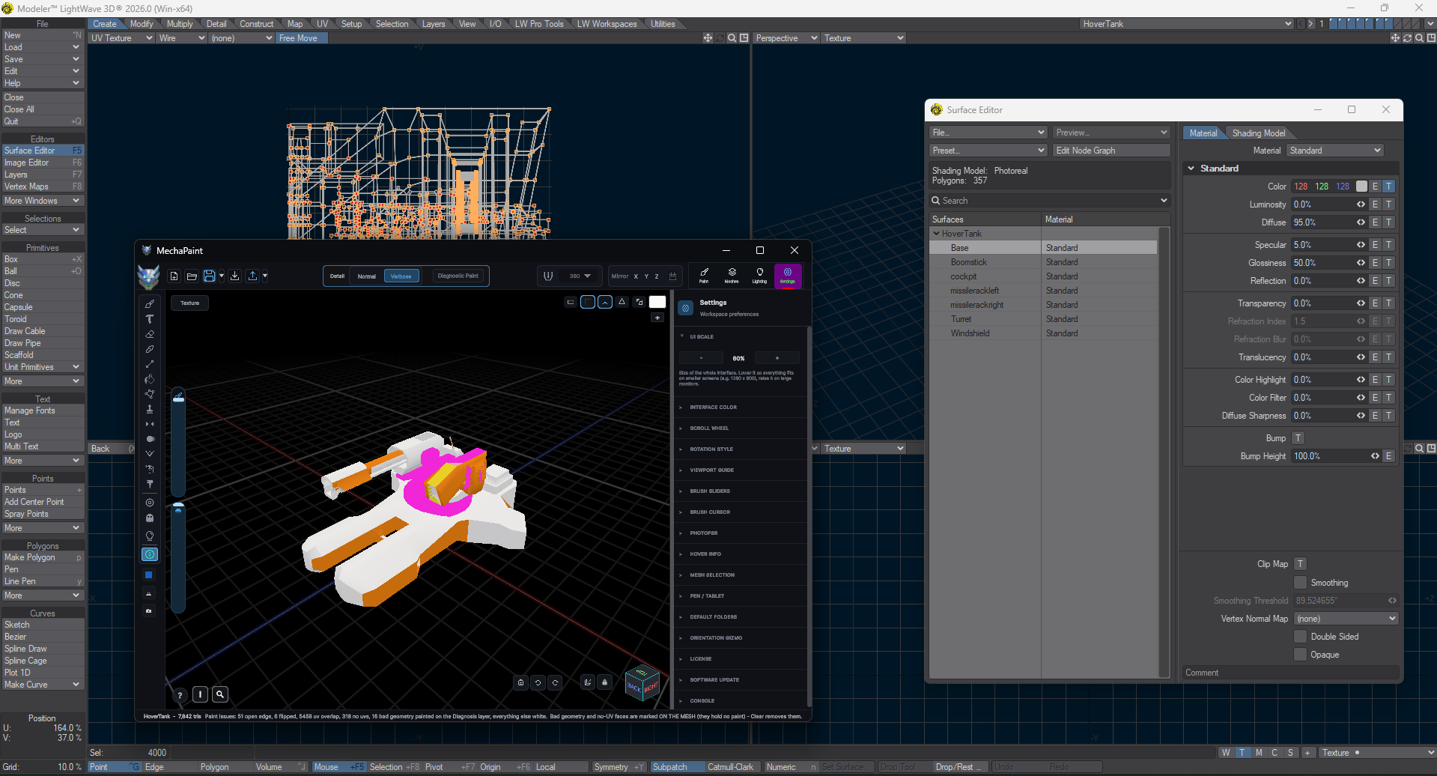Click the orientation gizmo cube
The image size is (1437, 776).
click(642, 682)
